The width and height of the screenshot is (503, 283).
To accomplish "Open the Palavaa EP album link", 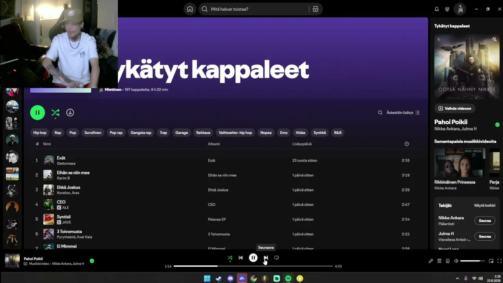I will pos(217,219).
